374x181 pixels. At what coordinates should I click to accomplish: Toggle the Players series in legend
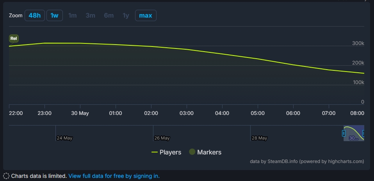point(166,152)
